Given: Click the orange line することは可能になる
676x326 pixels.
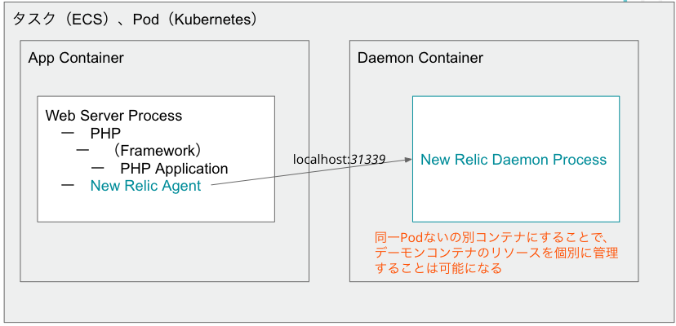Looking at the screenshot, I should 438,268.
